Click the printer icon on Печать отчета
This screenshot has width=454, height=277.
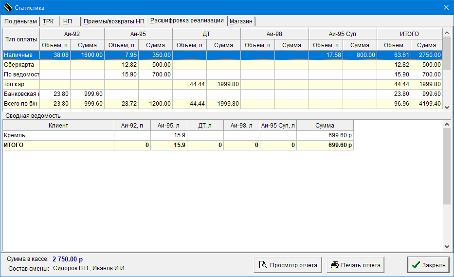[335, 265]
